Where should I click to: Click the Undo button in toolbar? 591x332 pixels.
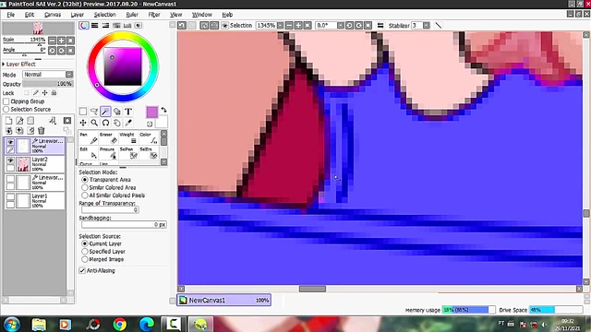pyautogui.click(x=182, y=25)
